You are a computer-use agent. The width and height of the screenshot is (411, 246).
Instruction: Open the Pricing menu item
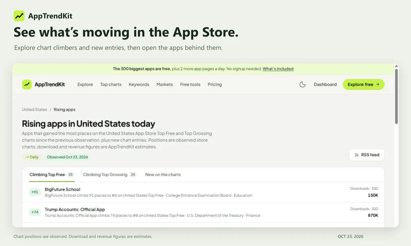coord(215,84)
